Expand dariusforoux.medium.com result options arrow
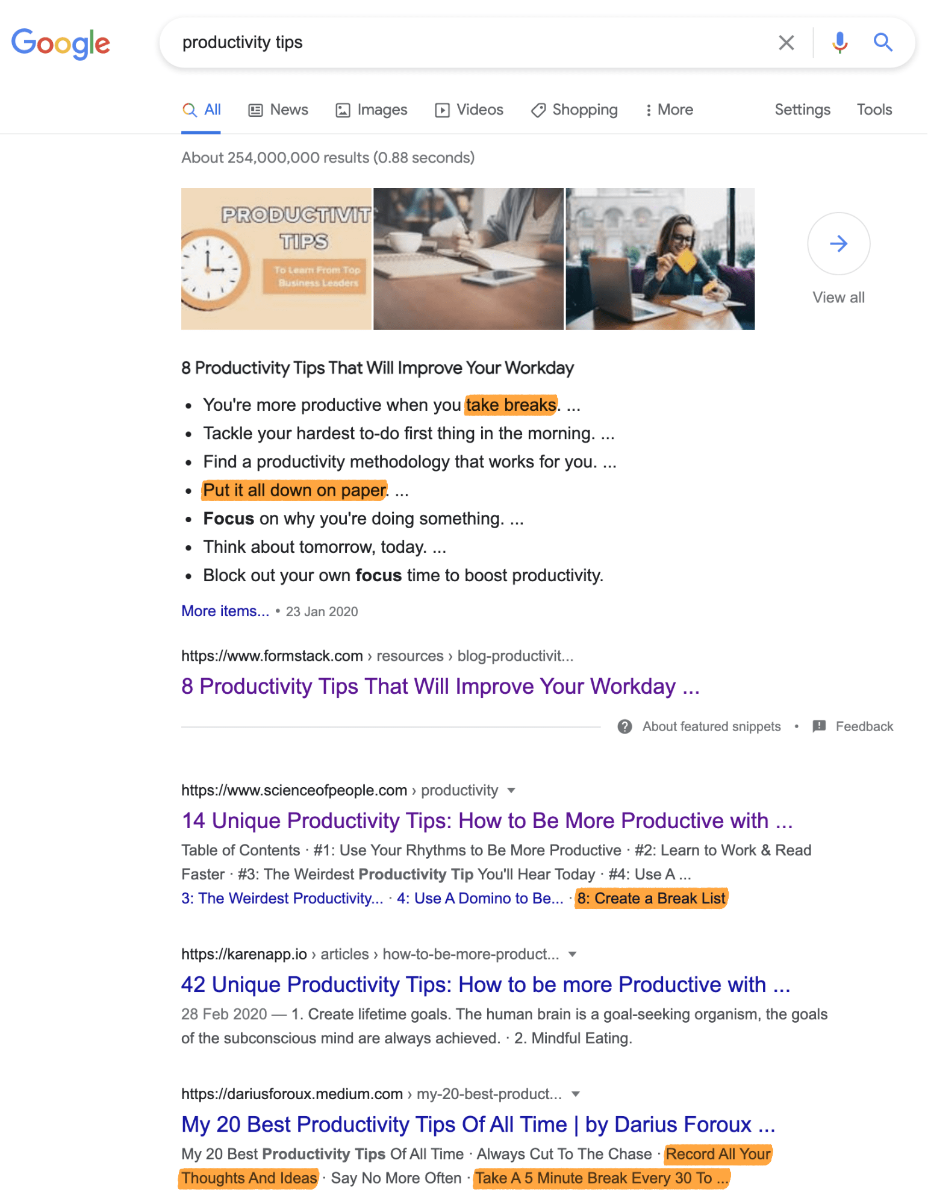This screenshot has height=1204, width=928. [x=576, y=1094]
